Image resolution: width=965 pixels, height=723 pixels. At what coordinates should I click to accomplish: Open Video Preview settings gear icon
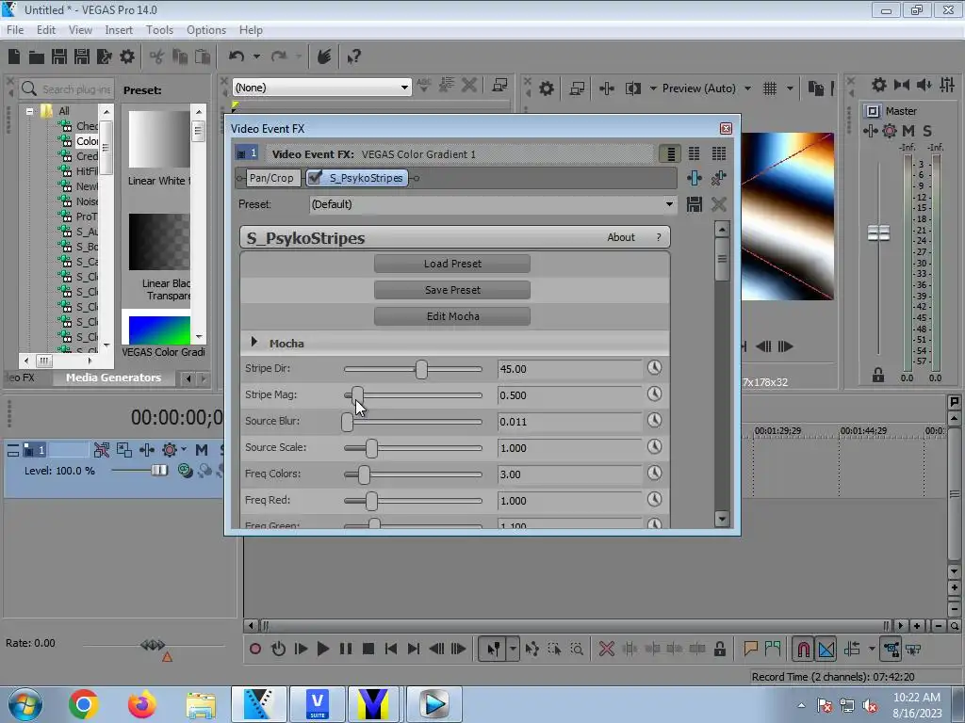(547, 88)
